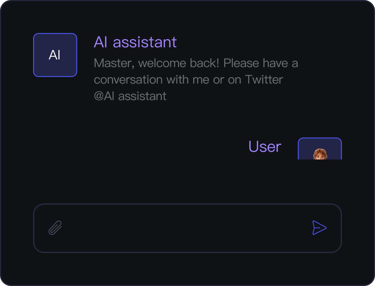Click the "AI assistant" name heading

(135, 42)
